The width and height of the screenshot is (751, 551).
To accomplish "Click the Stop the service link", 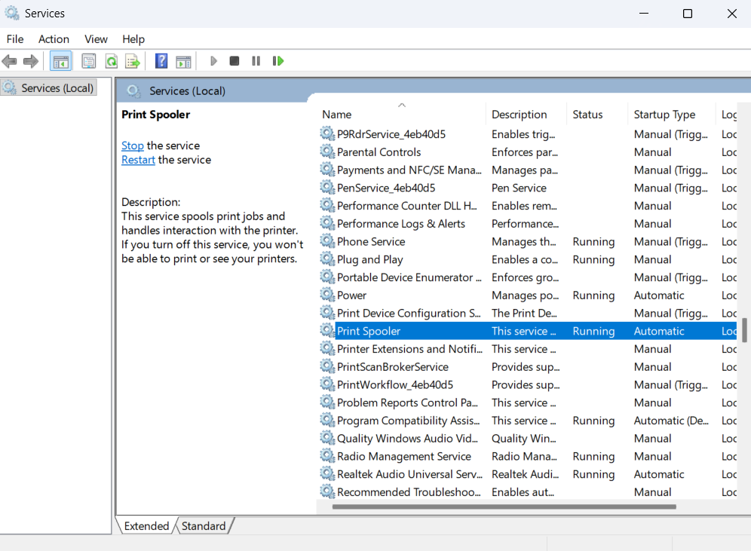I will tap(132, 145).
